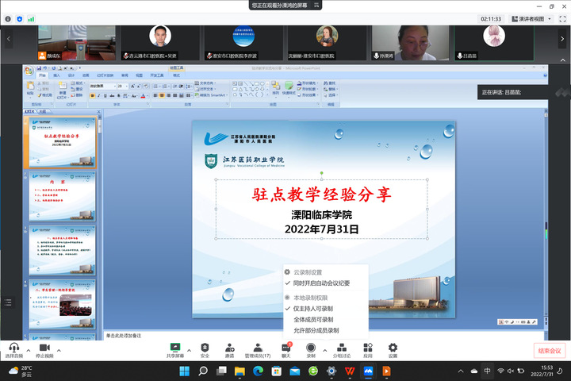Click the red 结束会议 button

[549, 350]
